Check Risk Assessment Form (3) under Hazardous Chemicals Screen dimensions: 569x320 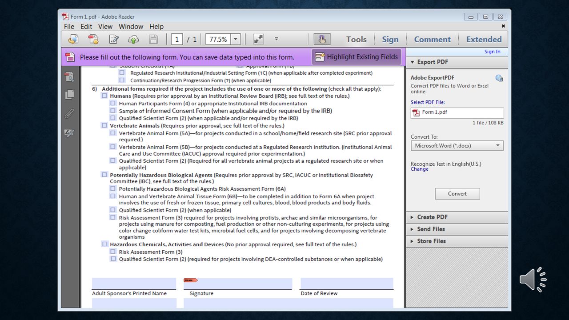(x=113, y=252)
